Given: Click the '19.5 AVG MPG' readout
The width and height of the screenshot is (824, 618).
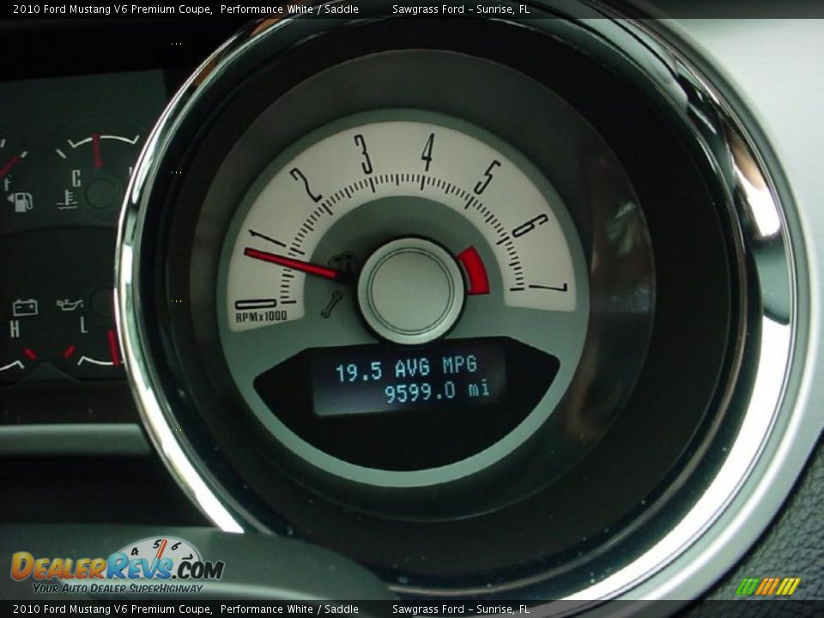Looking at the screenshot, I should click(406, 368).
